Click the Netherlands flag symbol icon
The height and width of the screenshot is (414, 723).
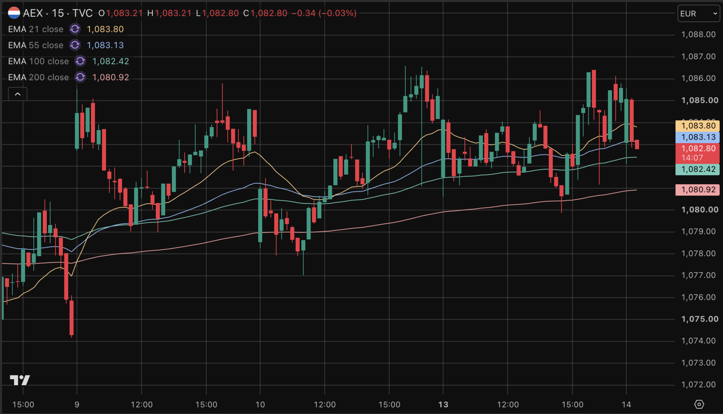point(14,13)
